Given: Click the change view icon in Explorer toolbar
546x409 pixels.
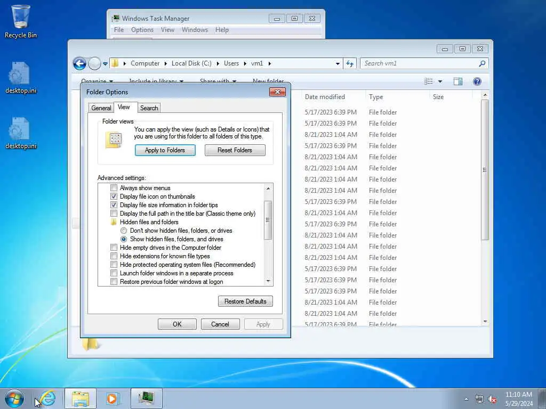Looking at the screenshot, I should coord(429,81).
